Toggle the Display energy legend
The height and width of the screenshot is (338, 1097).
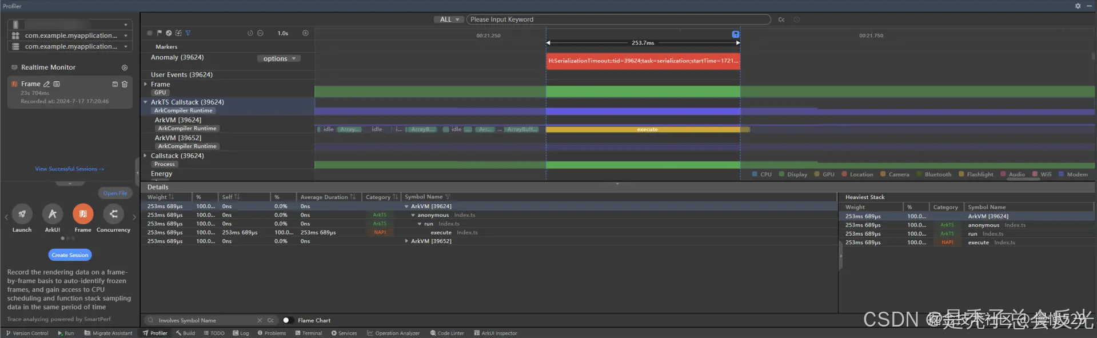[793, 174]
